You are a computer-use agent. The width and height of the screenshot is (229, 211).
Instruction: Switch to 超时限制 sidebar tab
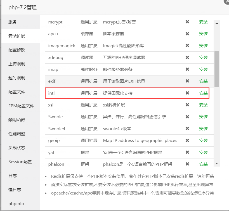(21, 78)
